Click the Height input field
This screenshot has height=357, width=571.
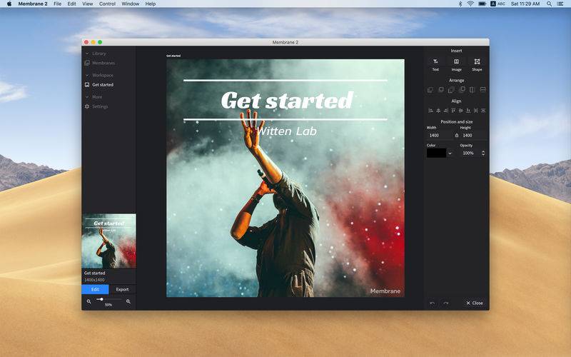point(473,135)
